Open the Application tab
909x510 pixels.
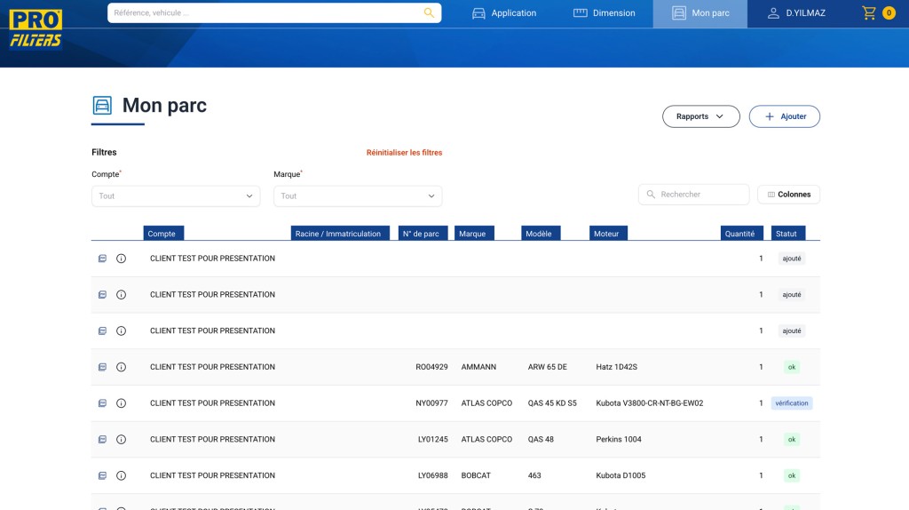tap(504, 12)
